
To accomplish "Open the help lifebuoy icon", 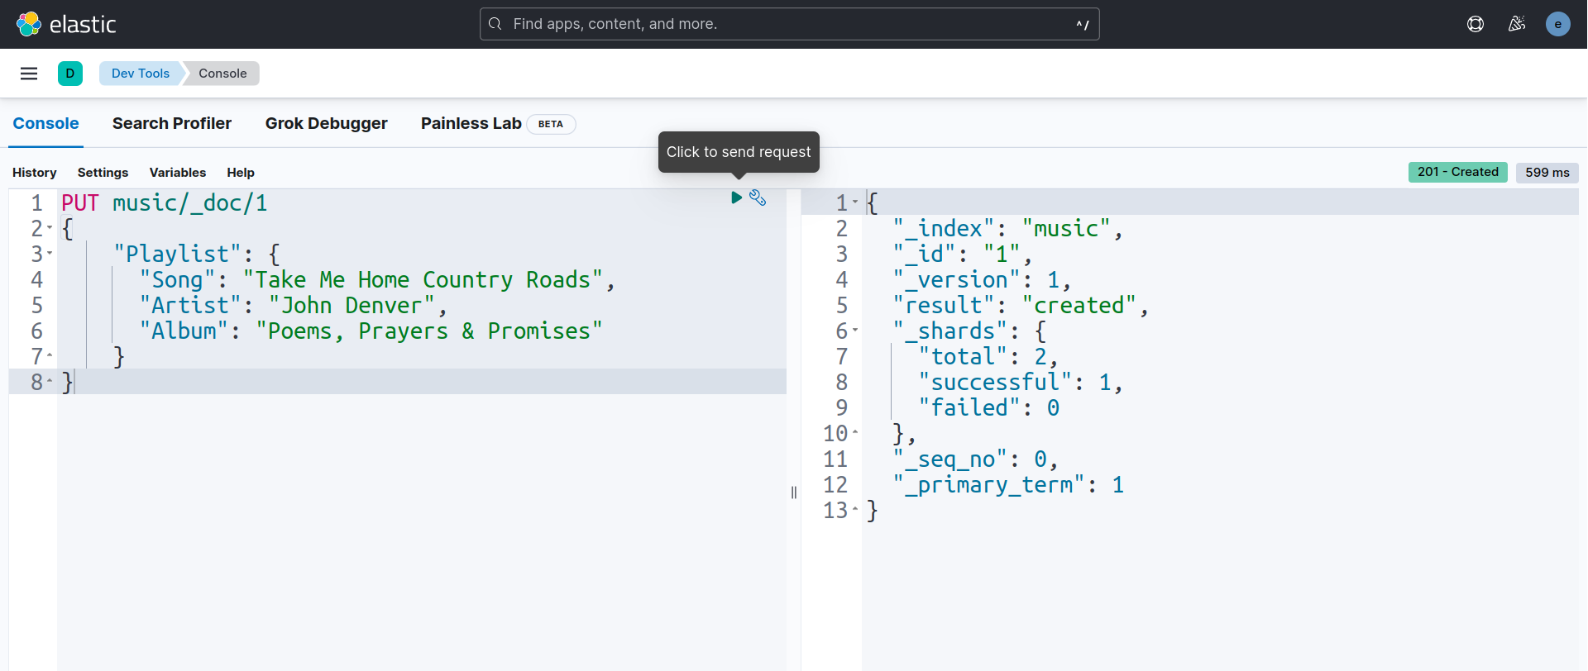I will point(1475,24).
